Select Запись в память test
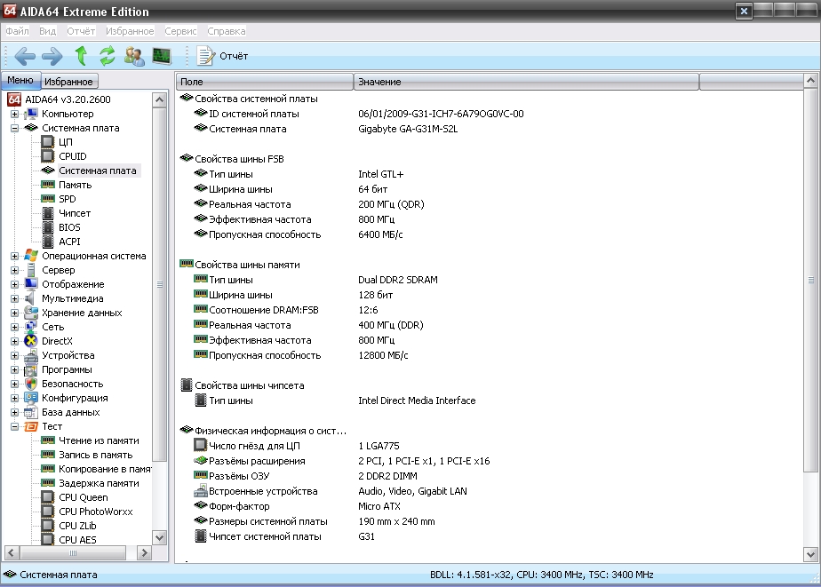821x587 pixels. click(96, 455)
